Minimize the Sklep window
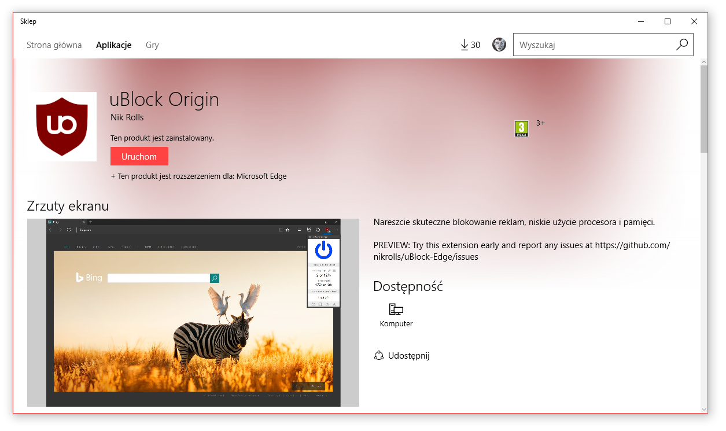726x431 pixels. click(x=641, y=21)
